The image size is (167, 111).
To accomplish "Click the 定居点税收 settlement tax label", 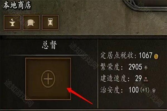I will 117,55.
